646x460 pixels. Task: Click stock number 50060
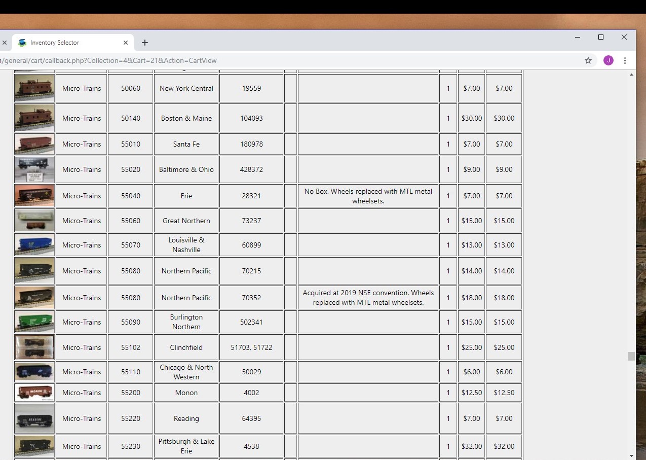click(x=131, y=88)
